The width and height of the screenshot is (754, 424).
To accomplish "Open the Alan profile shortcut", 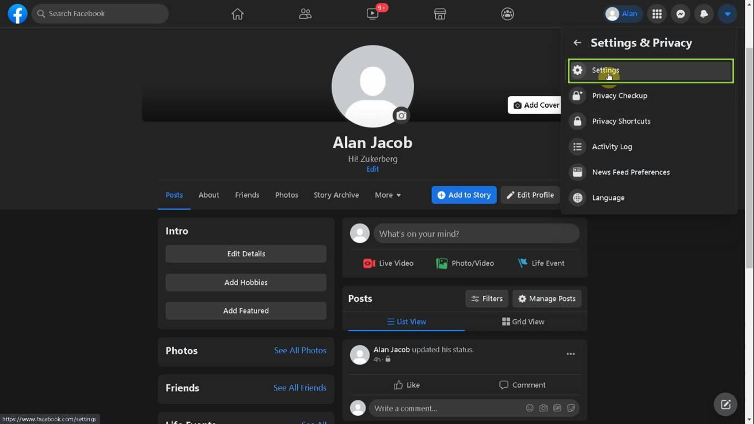I will point(623,14).
